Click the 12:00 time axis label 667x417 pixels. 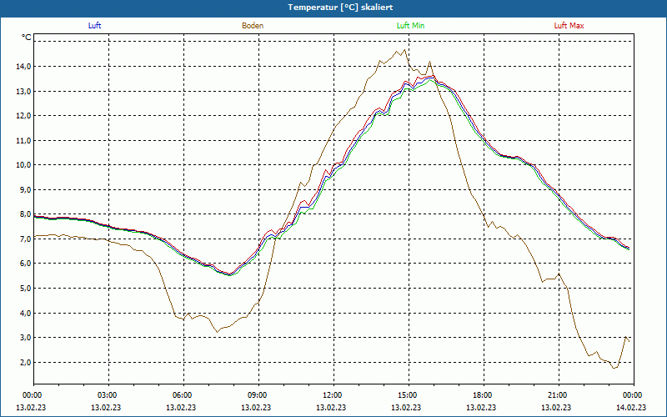[x=334, y=395]
